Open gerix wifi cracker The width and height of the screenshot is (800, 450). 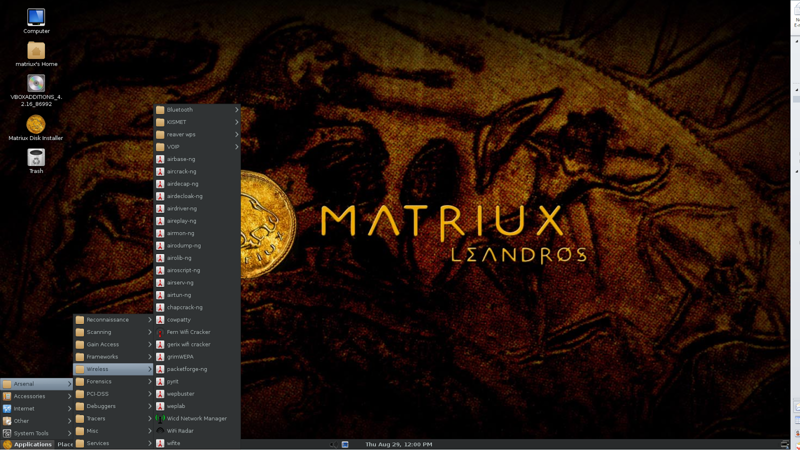pyautogui.click(x=189, y=344)
